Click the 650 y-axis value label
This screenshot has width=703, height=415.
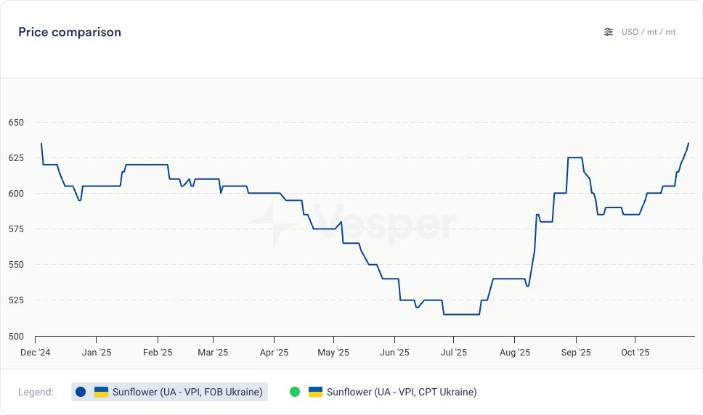[x=16, y=123]
